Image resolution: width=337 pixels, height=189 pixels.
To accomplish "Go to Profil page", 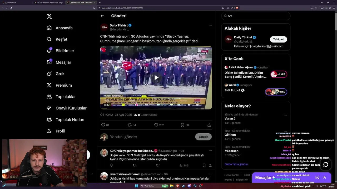I will coord(56,131).
